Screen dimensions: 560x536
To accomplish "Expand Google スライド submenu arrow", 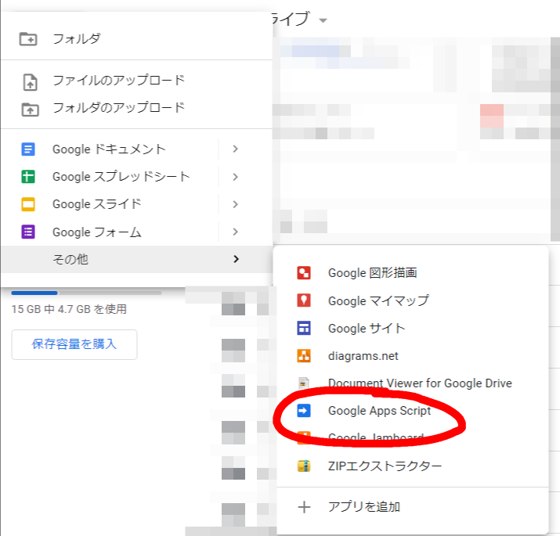I will point(235,204).
